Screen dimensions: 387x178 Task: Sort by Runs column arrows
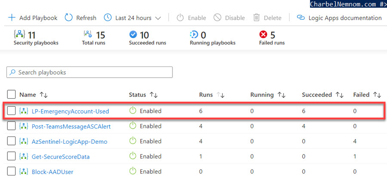pos(221,95)
